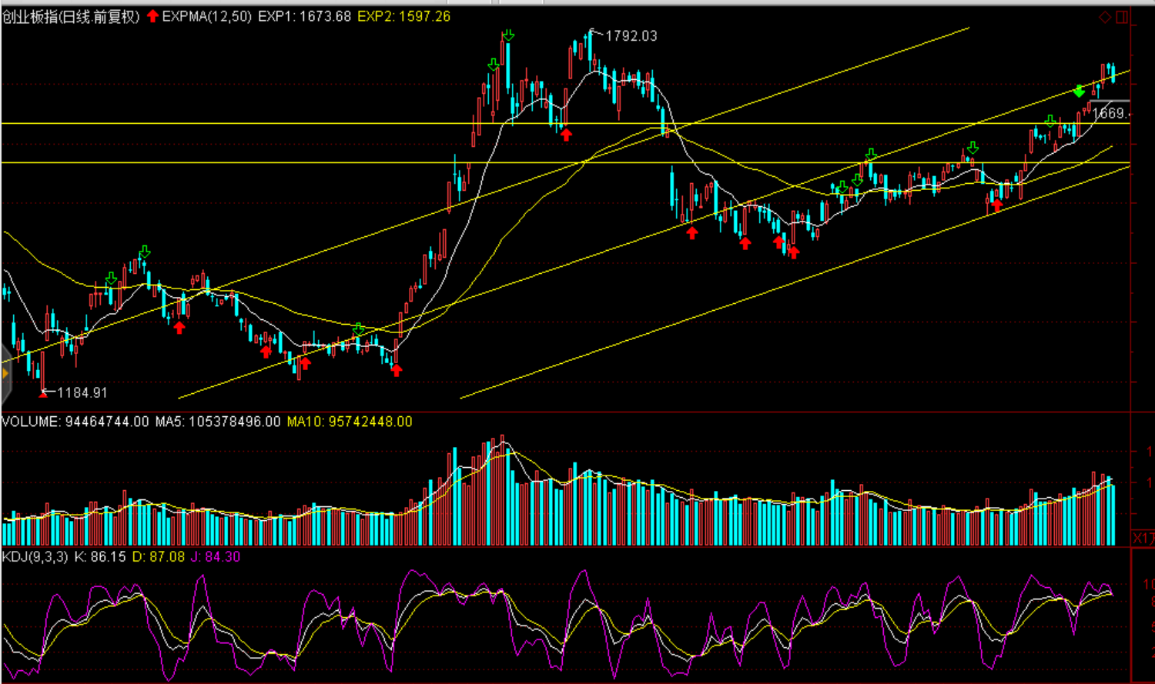Screen dimensions: 1155x684
Task: Click the MA5 volume average label
Action: pyautogui.click(x=218, y=422)
